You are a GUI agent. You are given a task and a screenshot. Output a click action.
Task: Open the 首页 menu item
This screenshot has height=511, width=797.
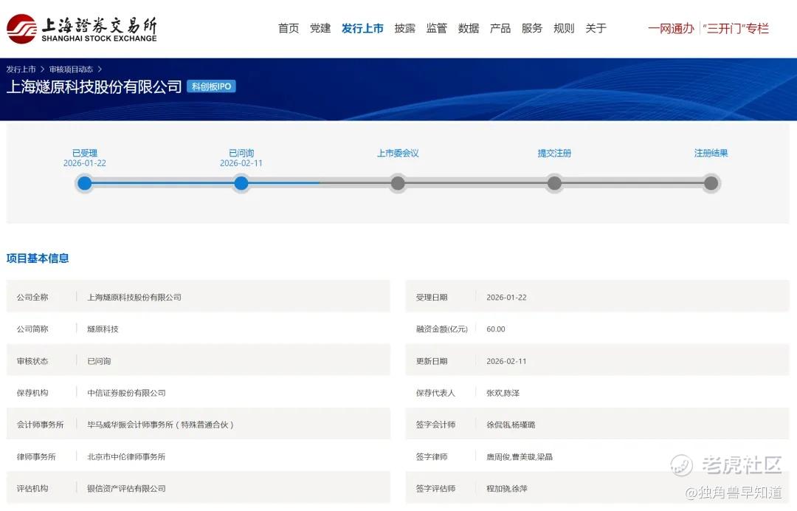tap(289, 29)
